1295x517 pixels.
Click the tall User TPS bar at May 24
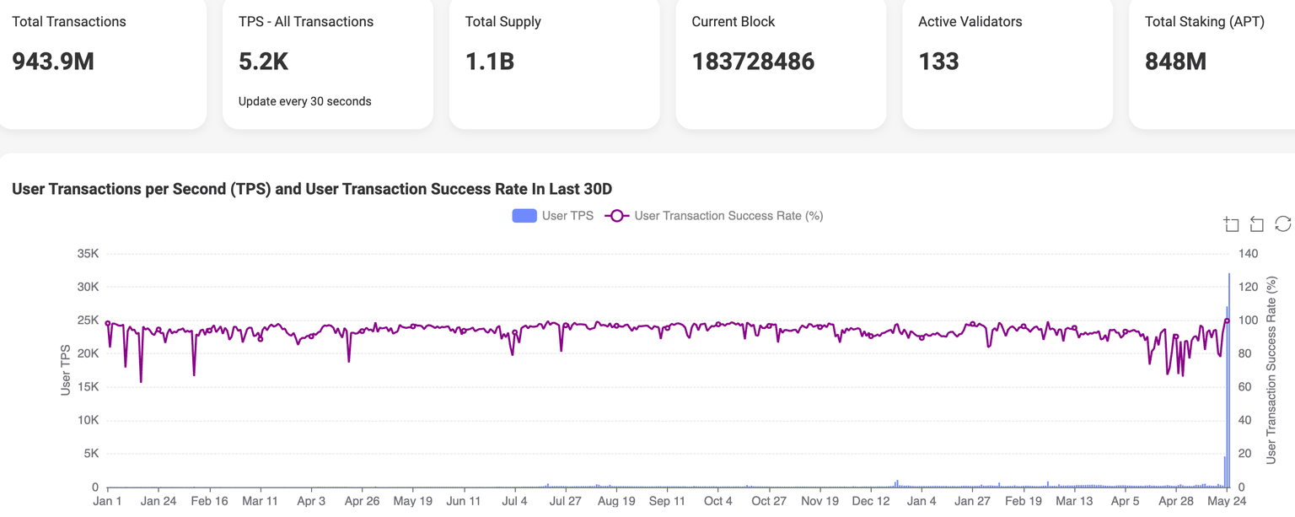[x=1229, y=380]
